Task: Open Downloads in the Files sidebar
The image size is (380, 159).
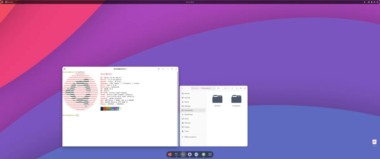Action: [x=193, y=114]
